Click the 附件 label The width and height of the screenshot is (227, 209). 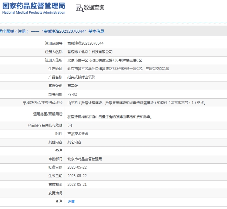click(x=59, y=134)
